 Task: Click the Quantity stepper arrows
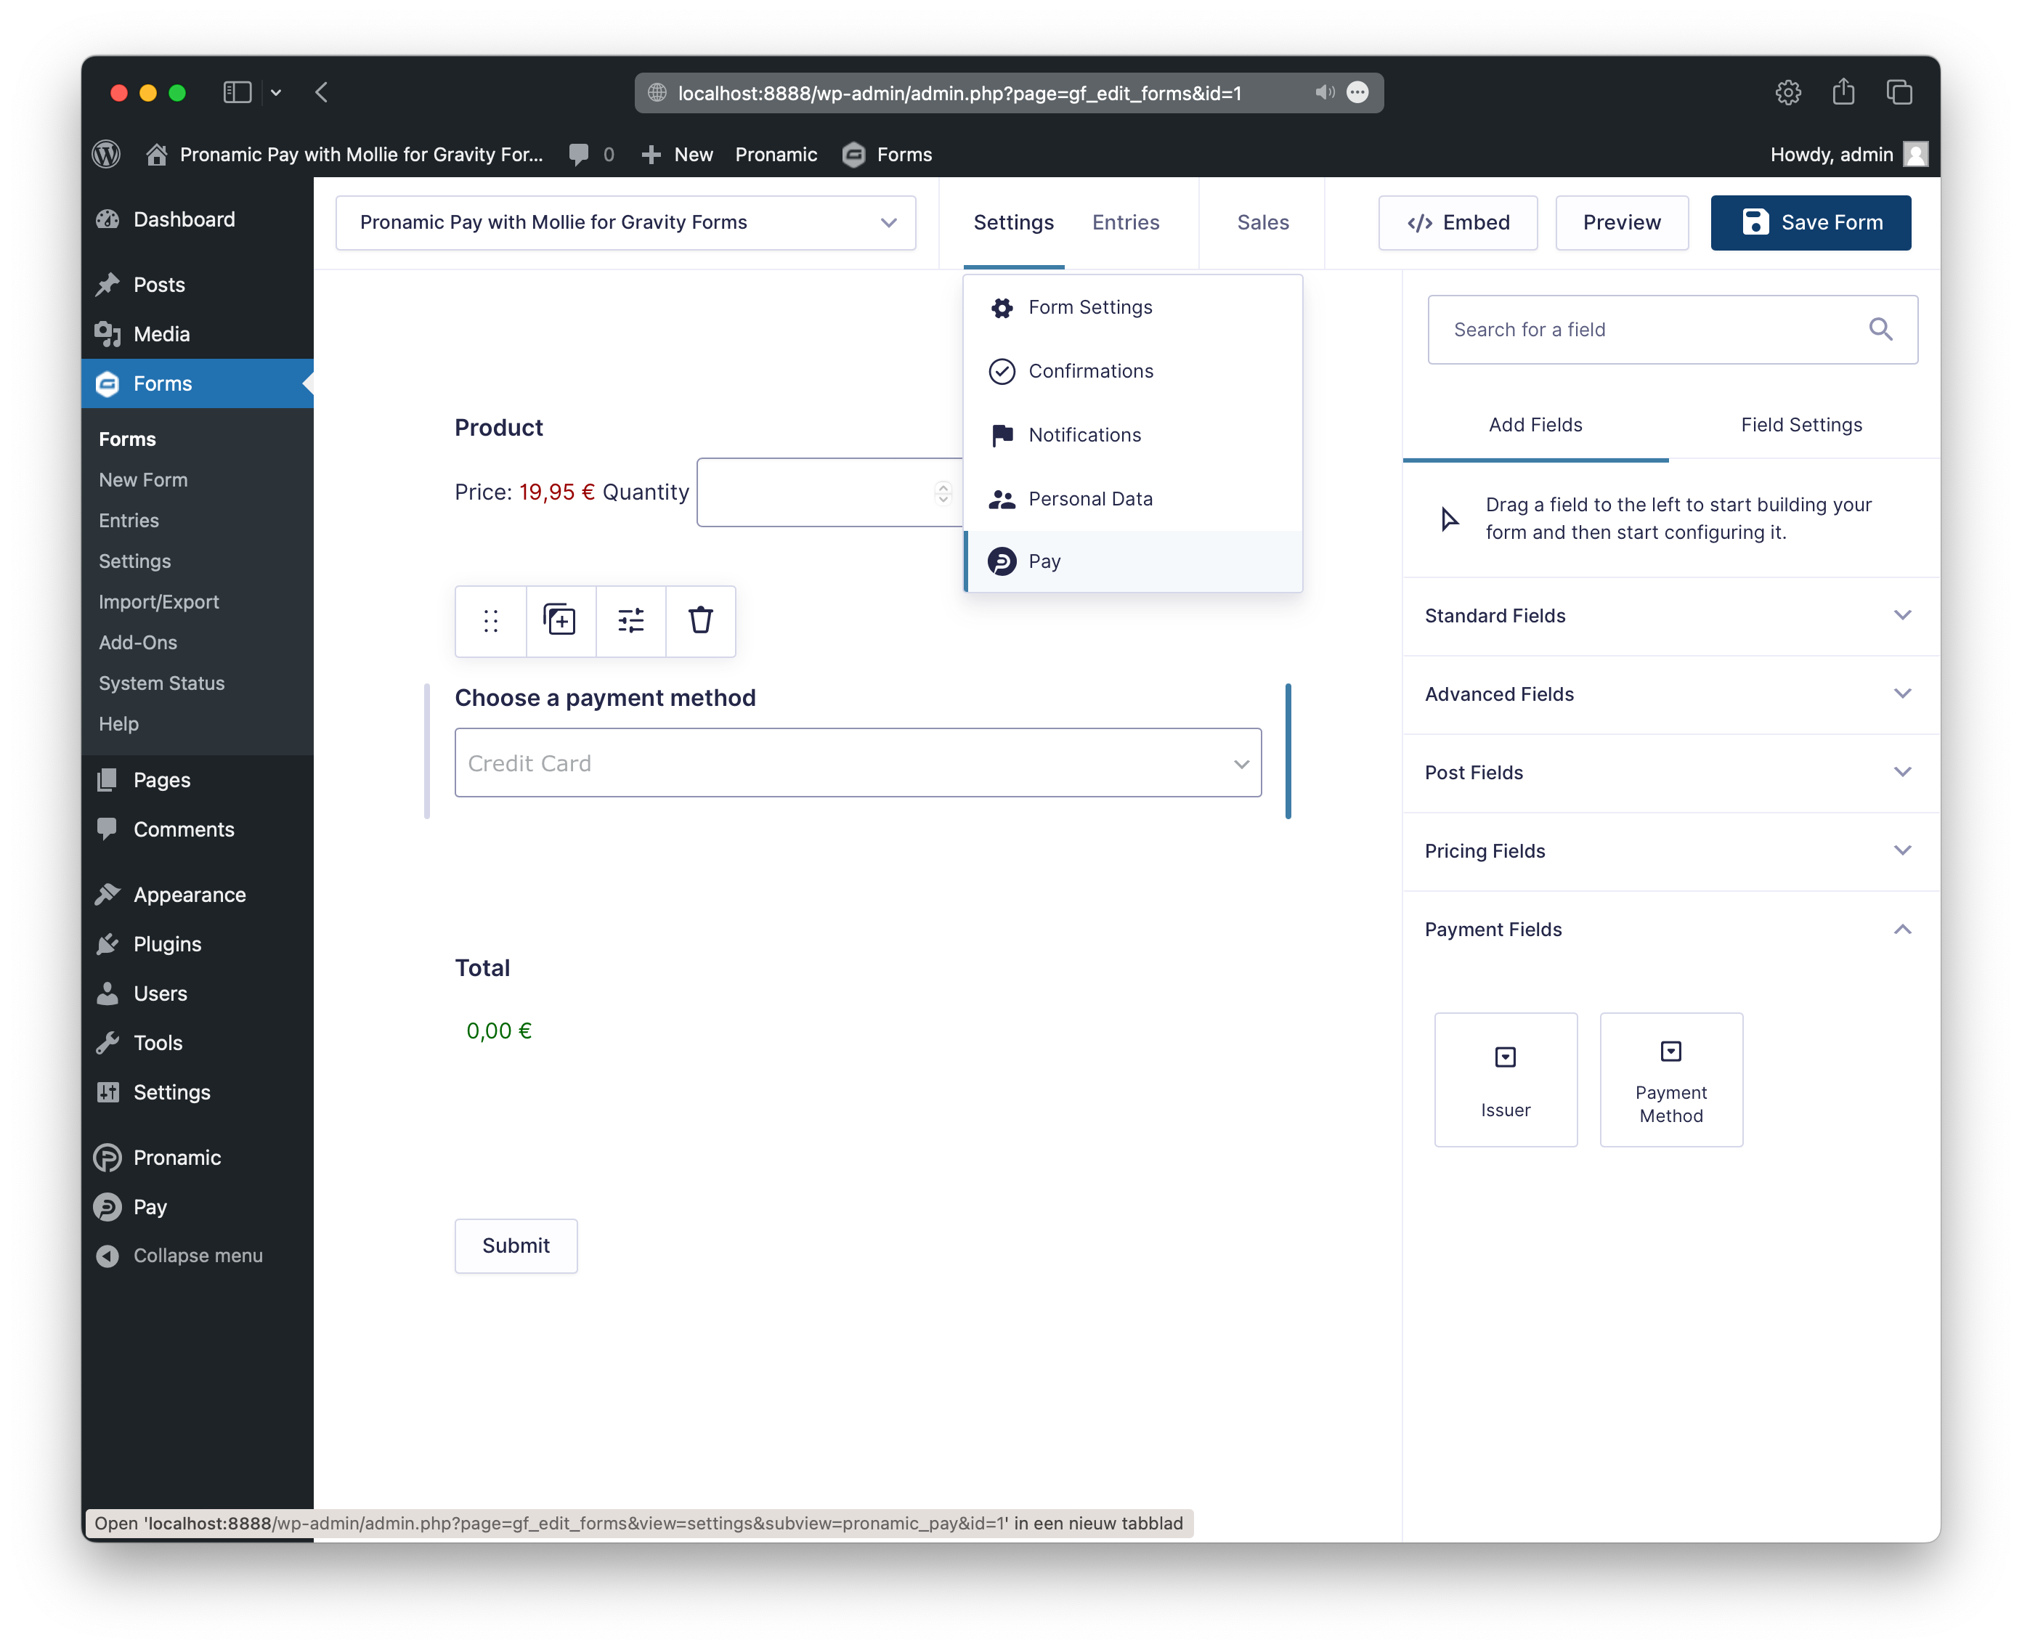[x=942, y=492]
